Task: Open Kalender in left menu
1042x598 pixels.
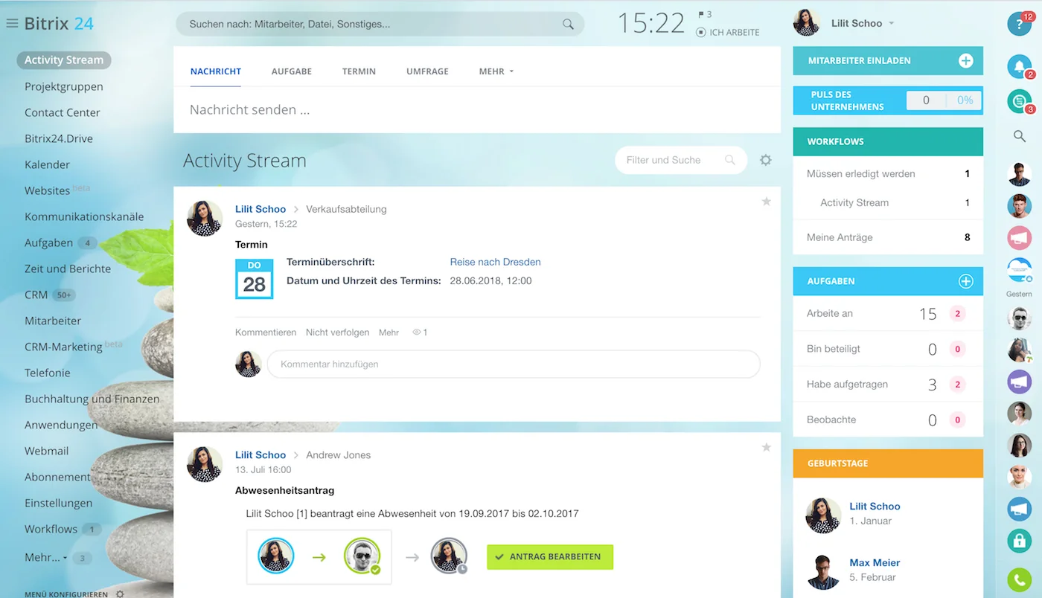Action: [47, 164]
